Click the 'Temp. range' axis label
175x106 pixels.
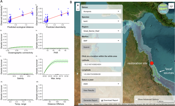pyautogui.click(x=20, y=104)
